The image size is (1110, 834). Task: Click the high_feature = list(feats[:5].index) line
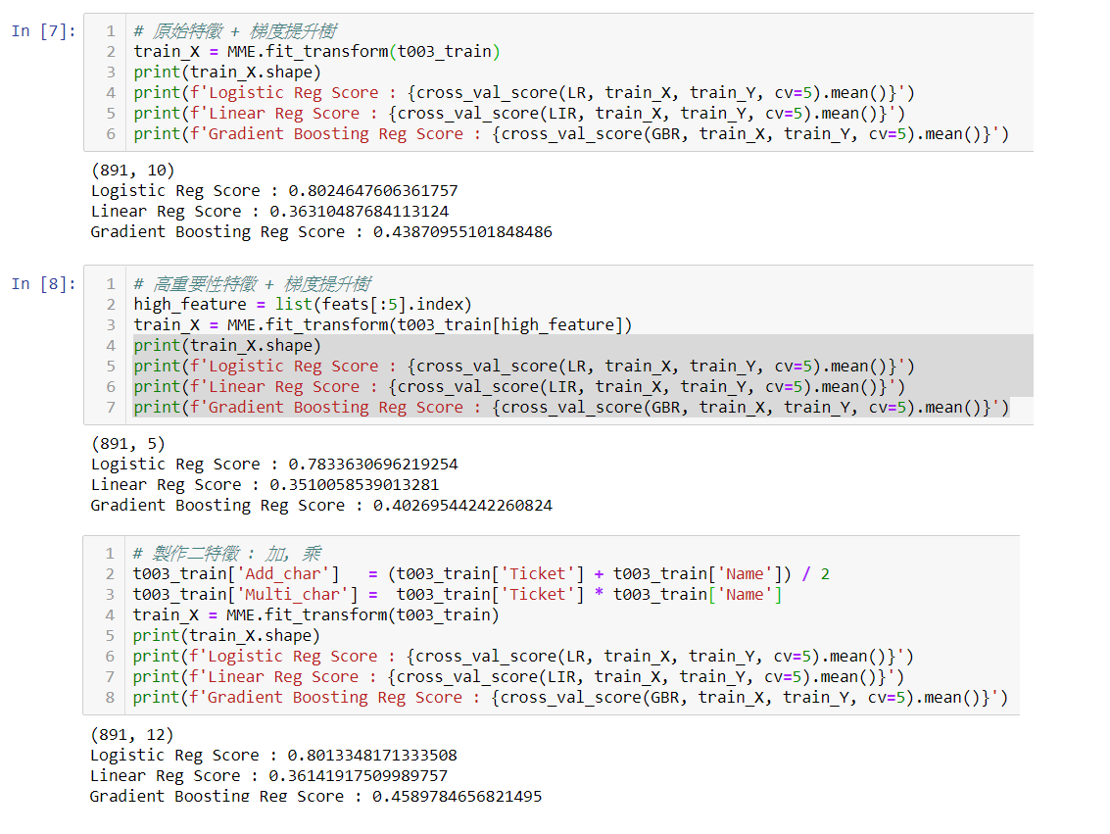click(303, 305)
